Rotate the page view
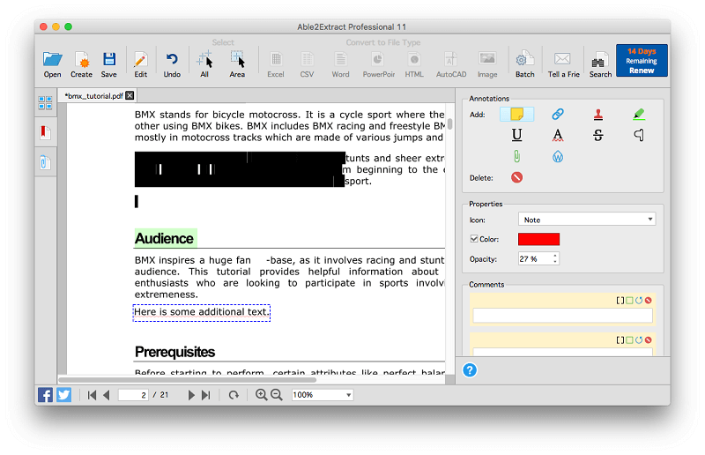Screen dimensions: 705x455 click(x=234, y=395)
